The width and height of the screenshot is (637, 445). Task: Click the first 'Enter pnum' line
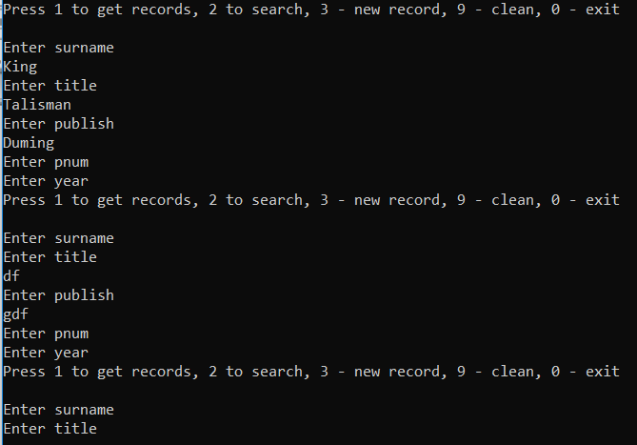(x=46, y=162)
